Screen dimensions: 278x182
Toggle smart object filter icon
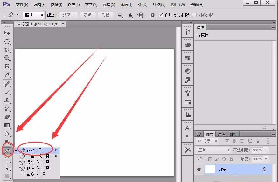[x=257, y=141]
